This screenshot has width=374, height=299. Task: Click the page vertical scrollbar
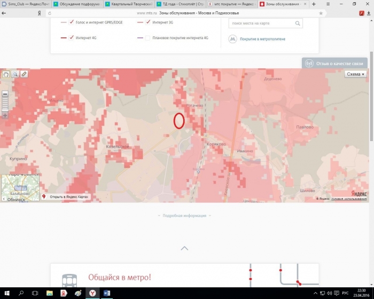(x=371, y=96)
